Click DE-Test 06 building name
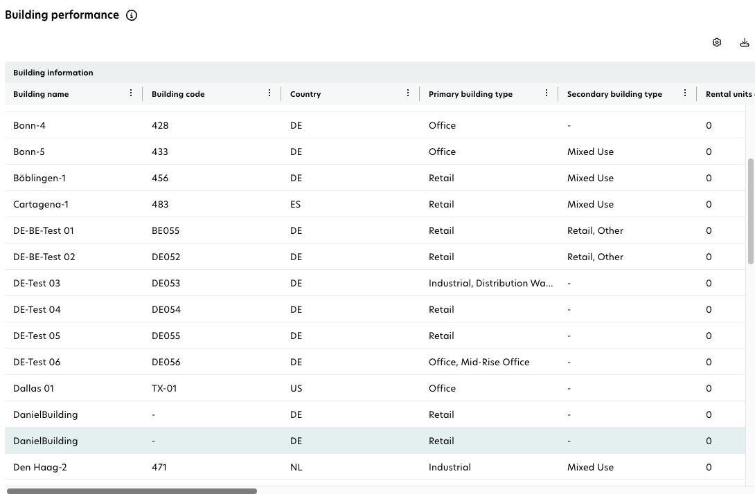Screen dimensions: 755x494 pos(37,363)
